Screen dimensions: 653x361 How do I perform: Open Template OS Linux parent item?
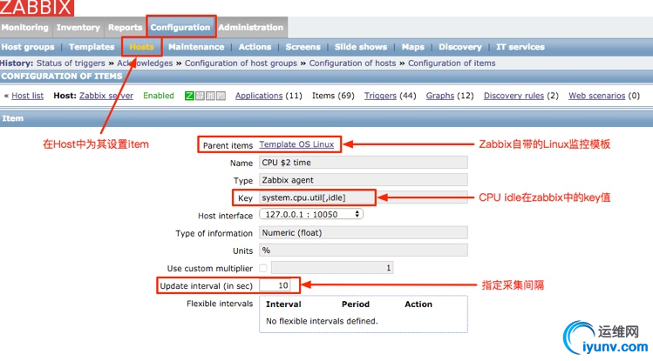tap(296, 144)
